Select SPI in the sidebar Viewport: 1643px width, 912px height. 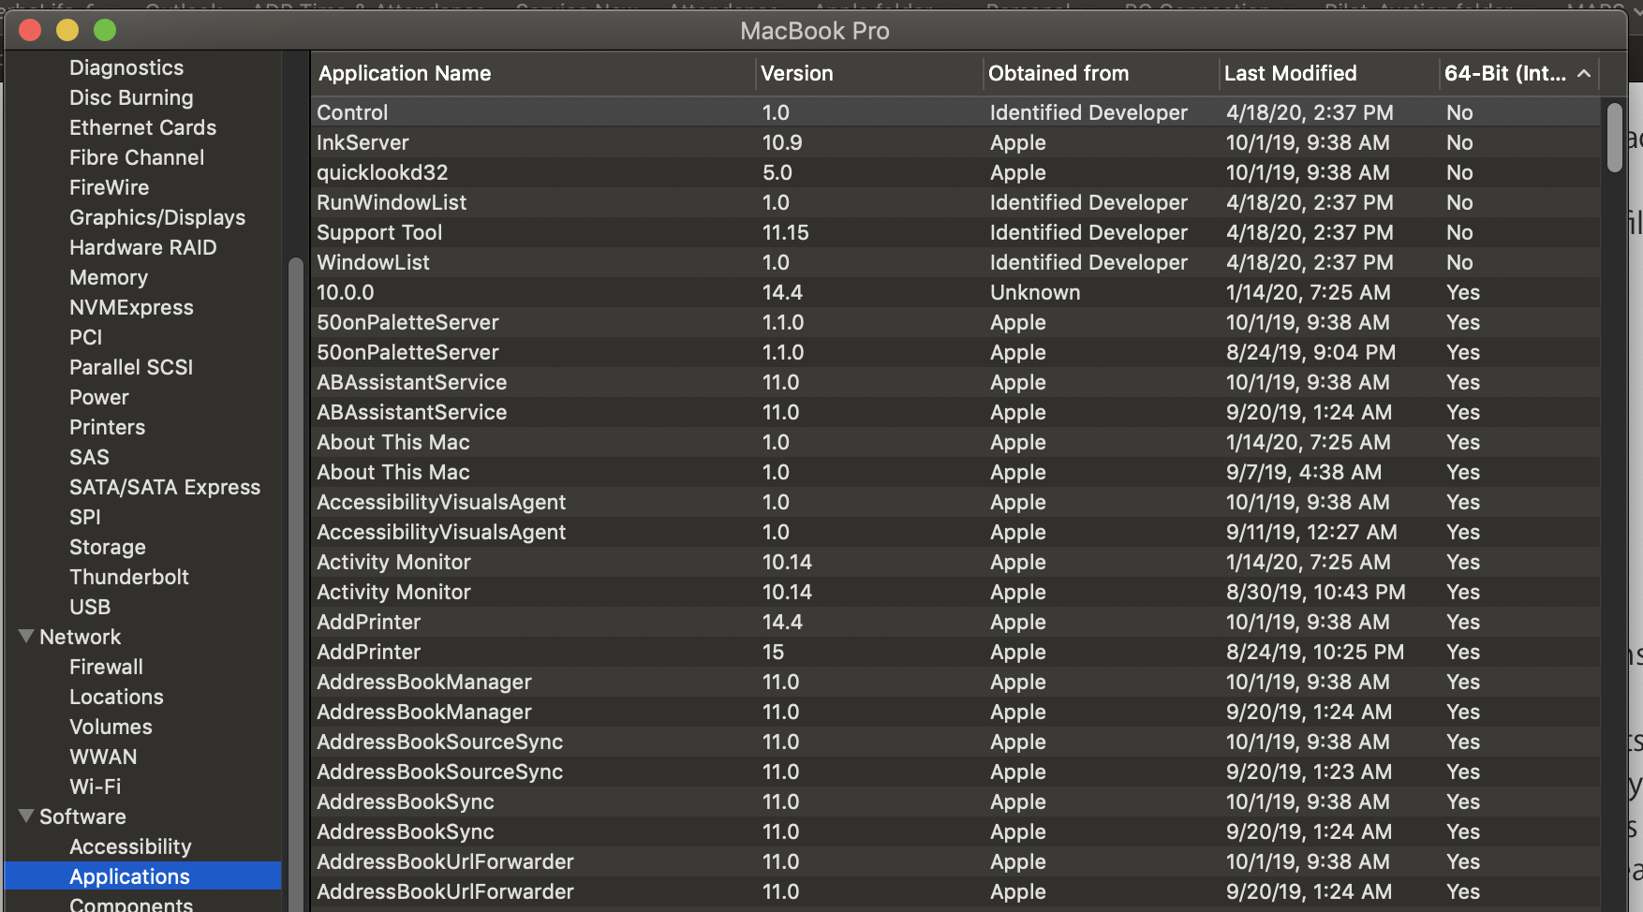(84, 517)
